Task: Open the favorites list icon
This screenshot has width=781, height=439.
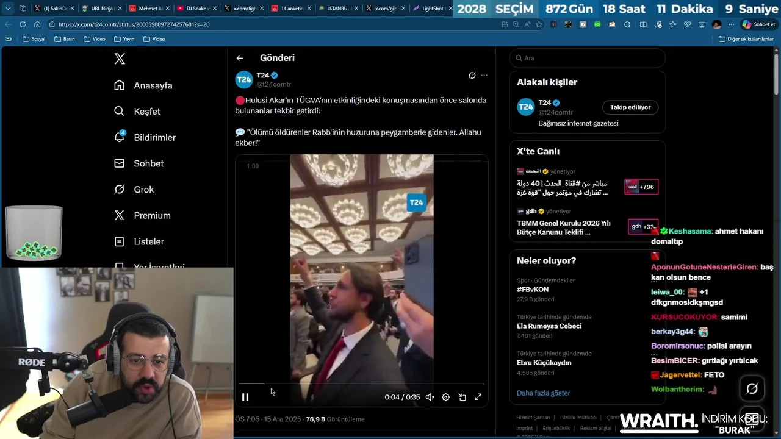Action: [672, 24]
